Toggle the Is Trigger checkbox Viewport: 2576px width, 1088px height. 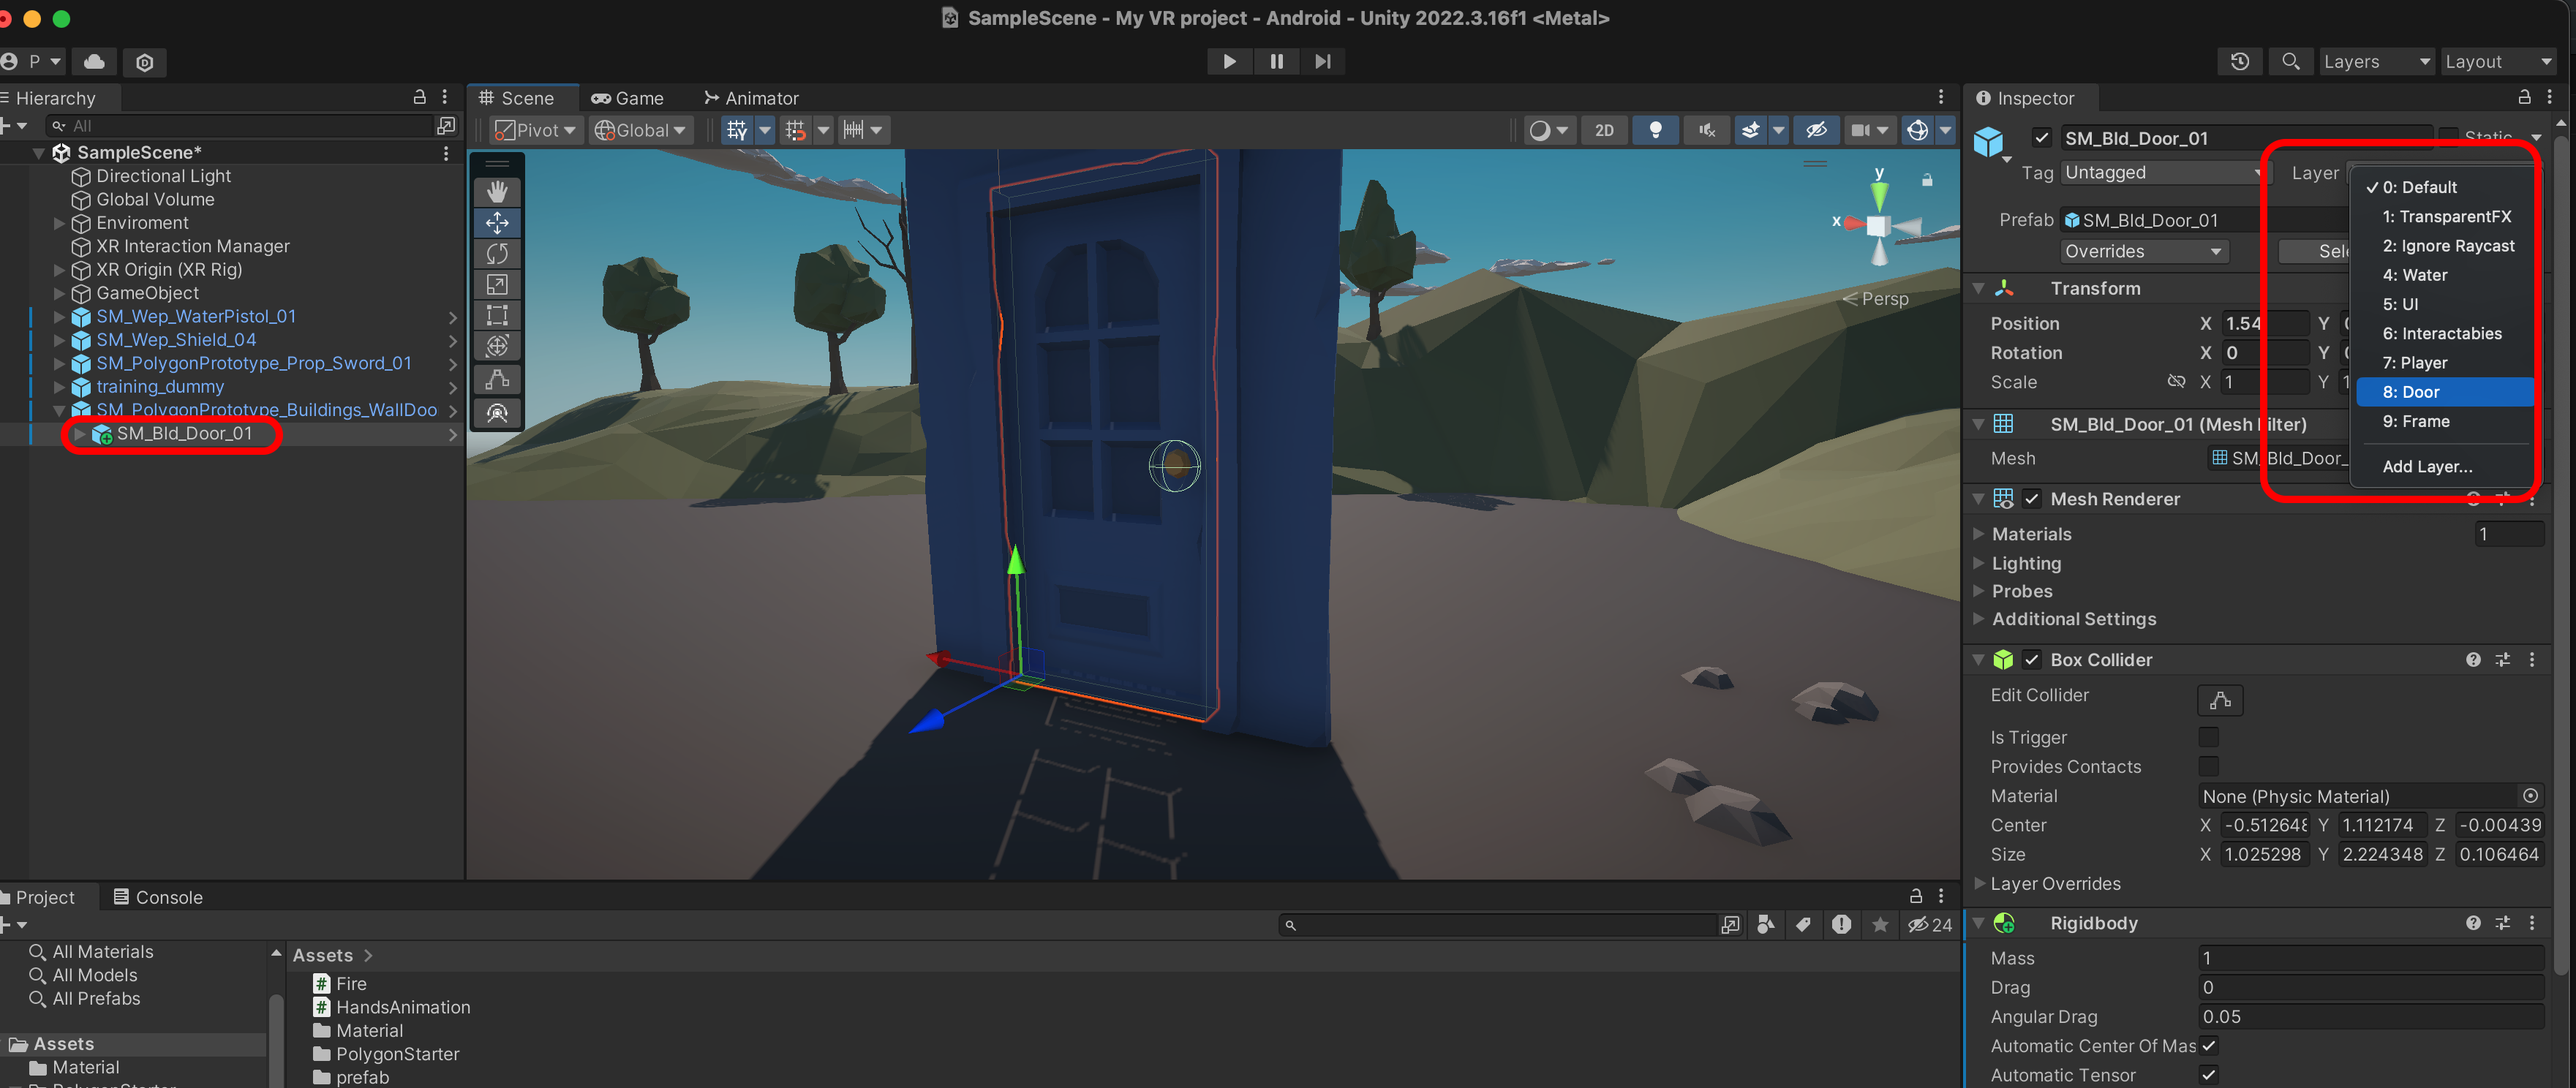2208,737
